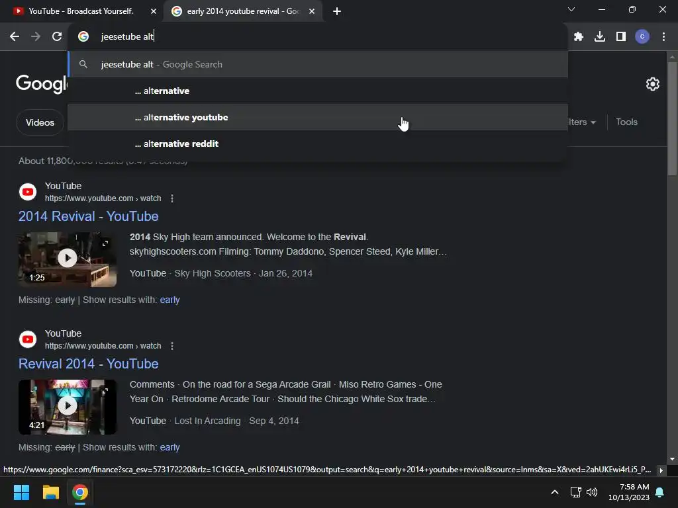This screenshot has height=508, width=678.
Task: Click the first result's youtube.com watch URL
Action: tap(103, 198)
